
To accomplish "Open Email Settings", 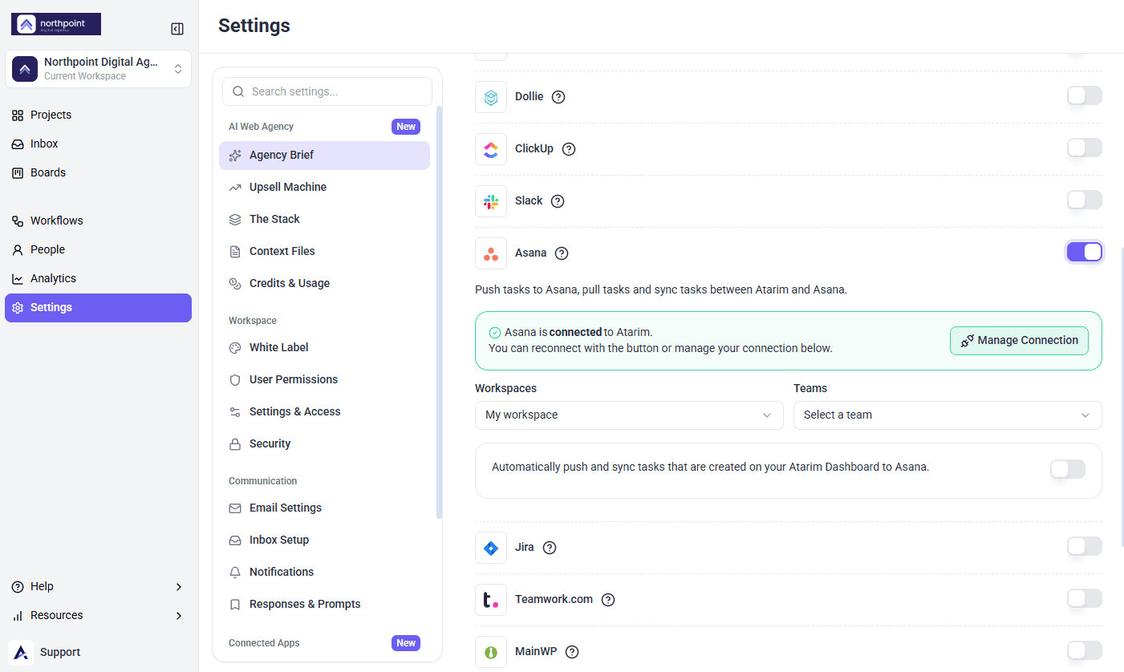I will point(324,508).
